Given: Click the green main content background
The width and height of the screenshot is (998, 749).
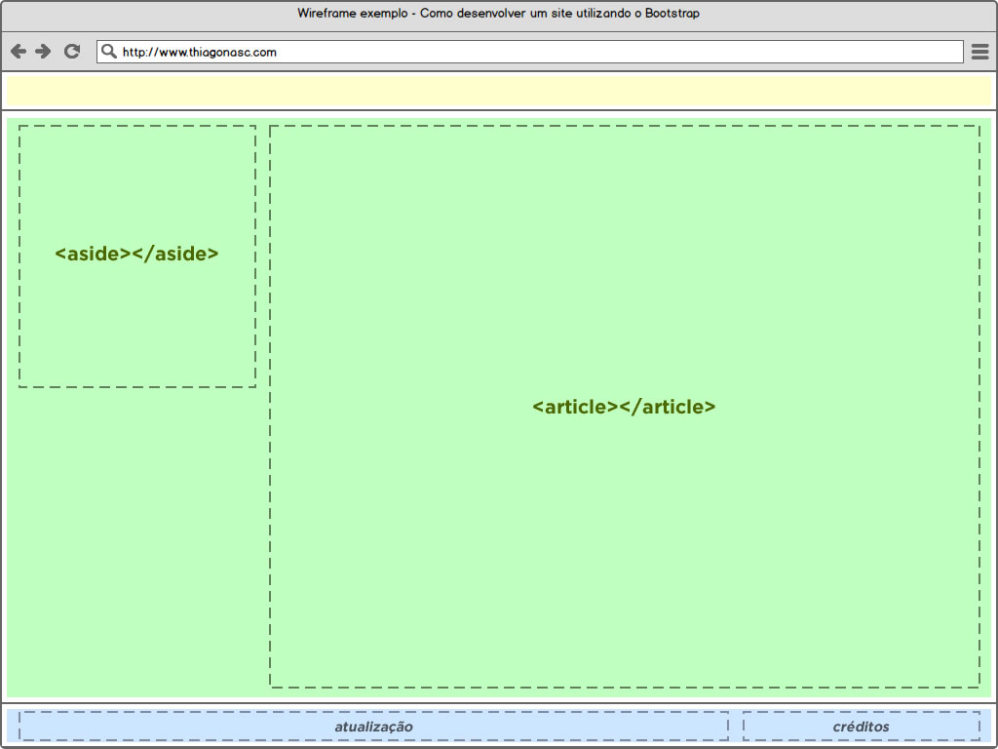Looking at the screenshot, I should pyautogui.click(x=136, y=585).
